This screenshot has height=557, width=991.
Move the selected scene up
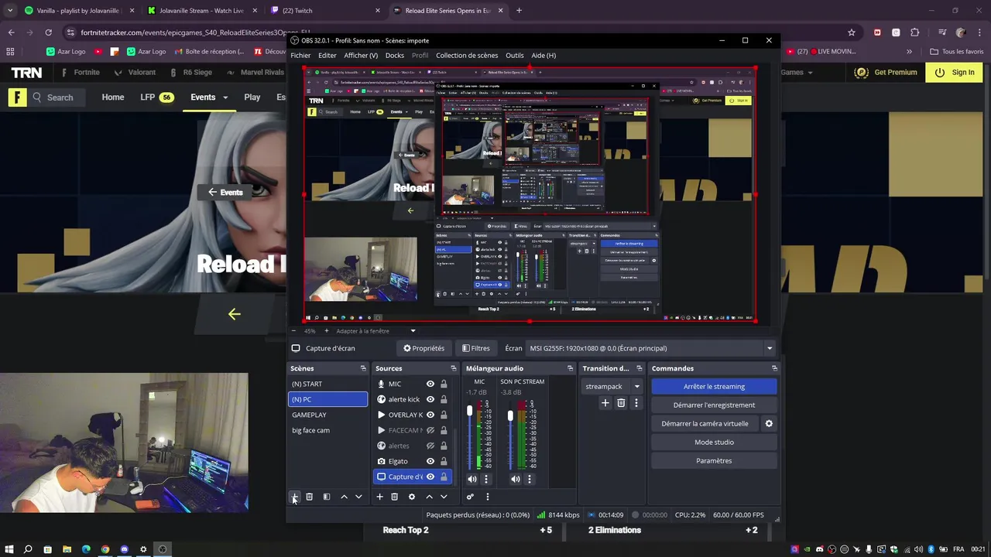point(345,497)
